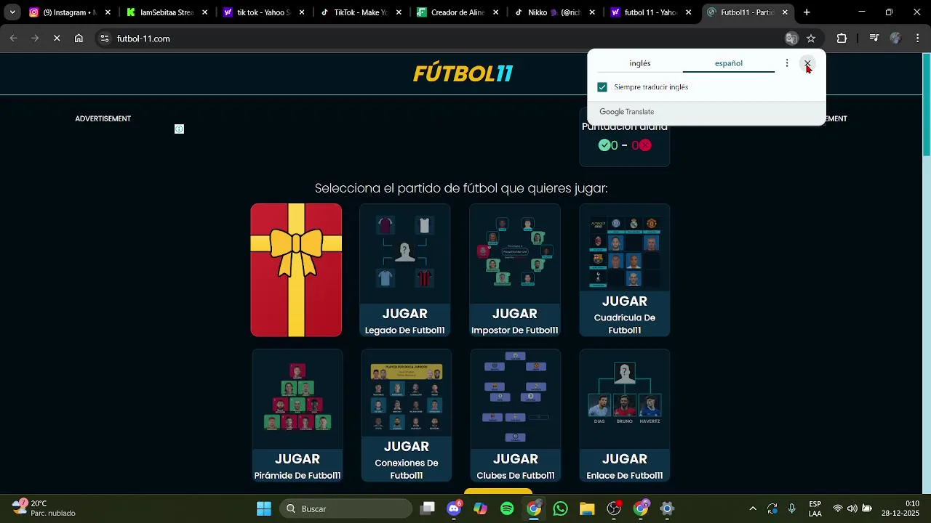Viewport: 931px width, 523px height.
Task: Open the Chrome profile avatar
Action: pyautogui.click(x=896, y=38)
